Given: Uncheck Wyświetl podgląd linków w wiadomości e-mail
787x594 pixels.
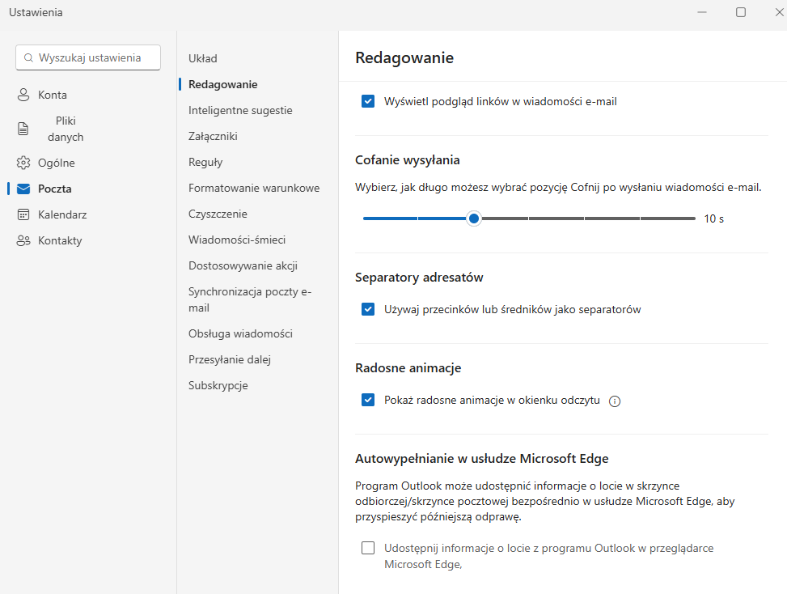Looking at the screenshot, I should click(x=368, y=101).
